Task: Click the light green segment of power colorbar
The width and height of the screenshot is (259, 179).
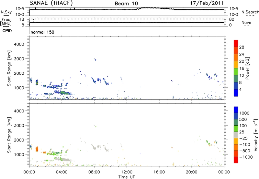Action: click(236, 71)
